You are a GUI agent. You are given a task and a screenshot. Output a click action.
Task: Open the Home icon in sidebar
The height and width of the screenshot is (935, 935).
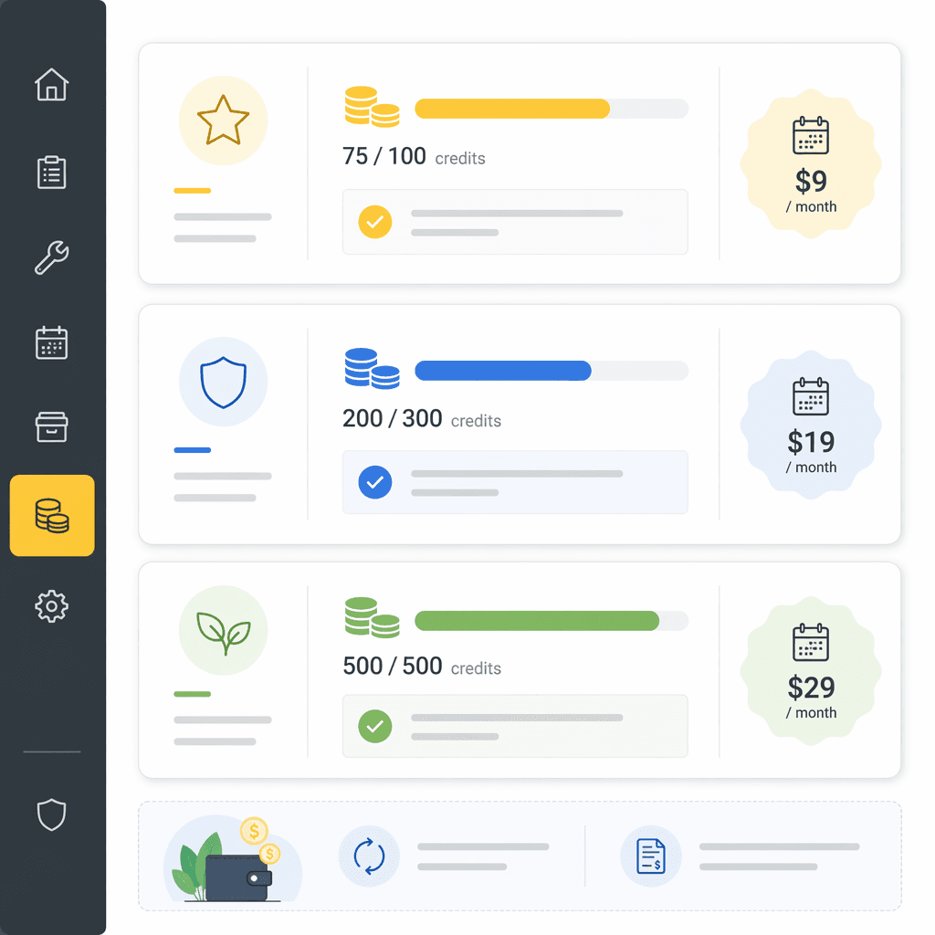point(52,84)
